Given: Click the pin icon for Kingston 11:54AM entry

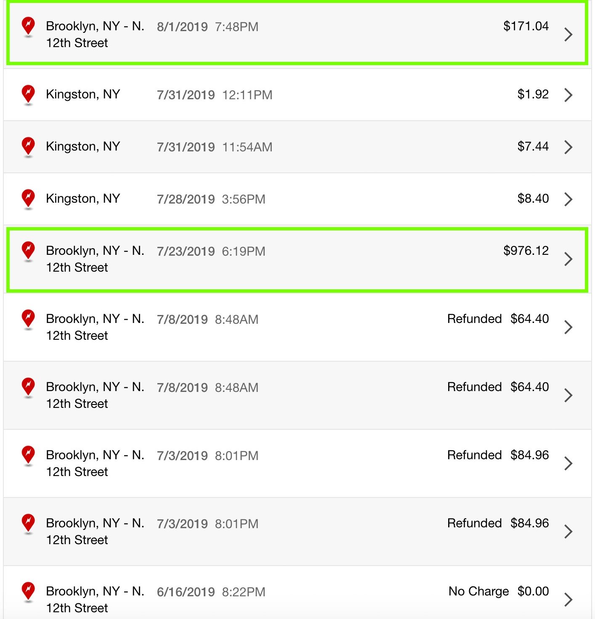Looking at the screenshot, I should 28,147.
